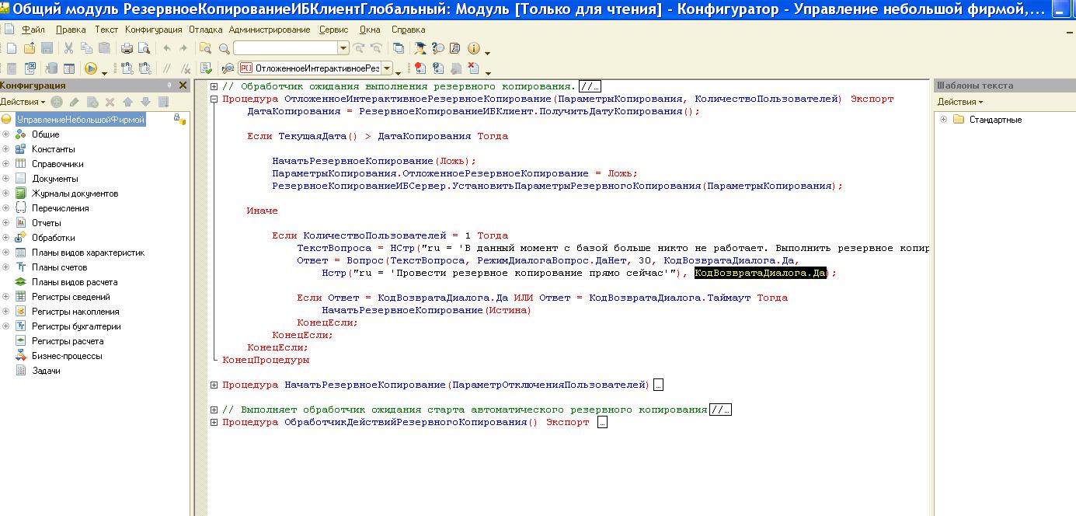
Task: Expand the Документы tree node
Action: (x=5, y=179)
